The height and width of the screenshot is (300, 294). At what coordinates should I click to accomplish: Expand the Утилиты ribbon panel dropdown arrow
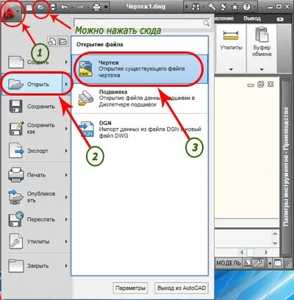point(231,70)
